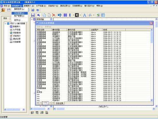Image resolution: width=158 pixels, height=119 pixels.
Task: Collapse the 所有设备 tree node
Action: (32, 19)
